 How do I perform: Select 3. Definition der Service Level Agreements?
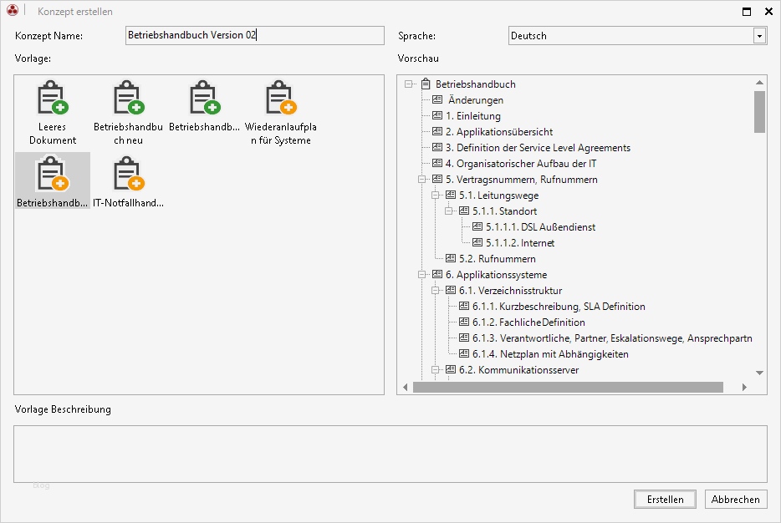point(538,148)
